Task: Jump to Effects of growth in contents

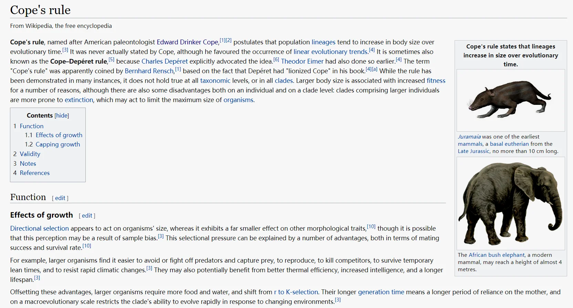Action: (x=59, y=135)
